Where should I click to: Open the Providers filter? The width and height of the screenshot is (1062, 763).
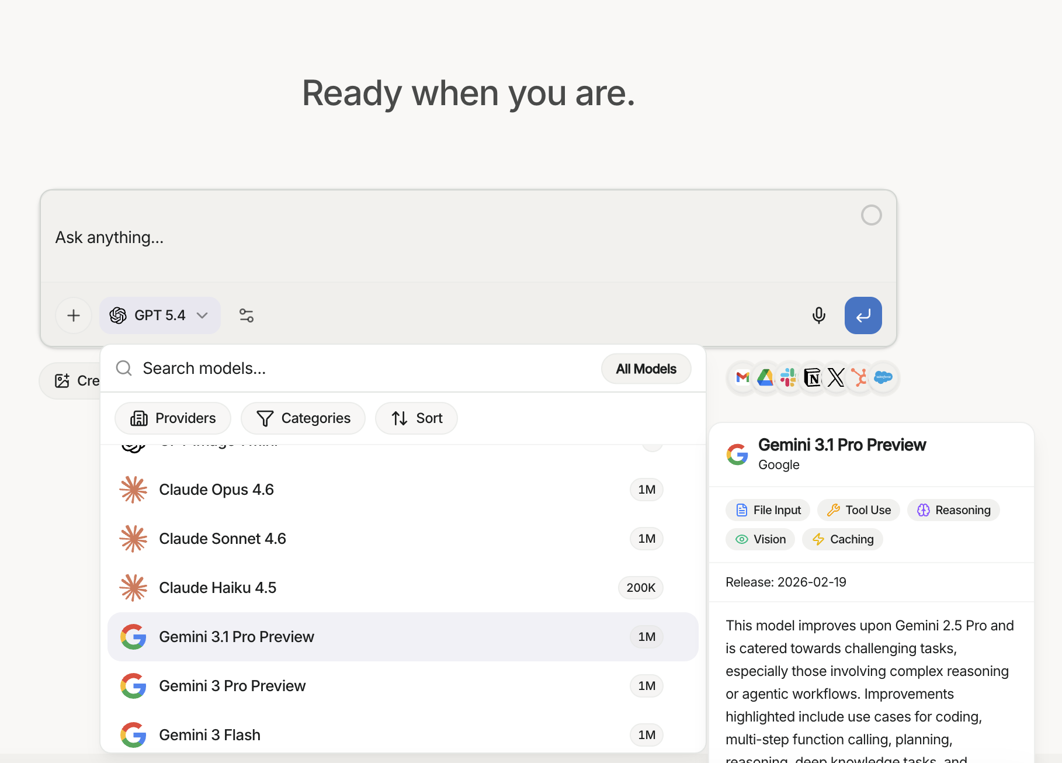coord(173,418)
